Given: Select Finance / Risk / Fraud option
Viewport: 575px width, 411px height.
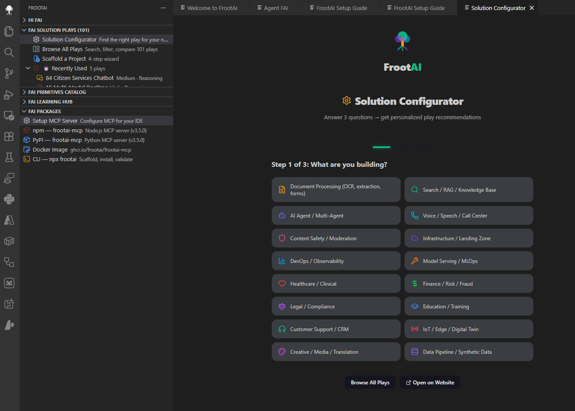Looking at the screenshot, I should tap(468, 283).
